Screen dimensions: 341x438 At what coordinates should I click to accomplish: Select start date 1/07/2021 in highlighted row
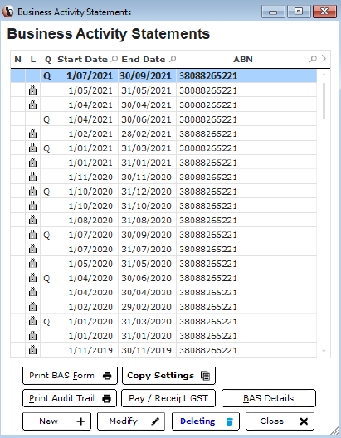click(x=90, y=75)
